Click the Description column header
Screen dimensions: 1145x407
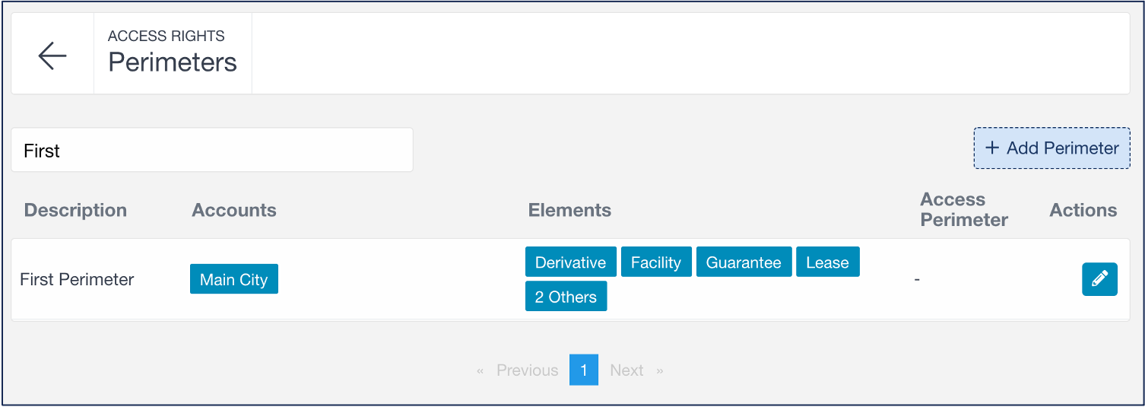coord(75,210)
